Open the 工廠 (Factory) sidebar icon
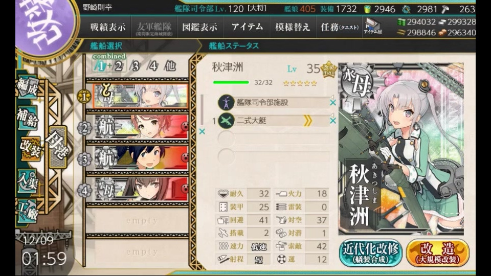The width and height of the screenshot is (491, 276). click(x=28, y=211)
